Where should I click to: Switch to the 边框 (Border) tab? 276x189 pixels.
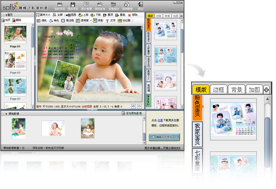coord(158,16)
